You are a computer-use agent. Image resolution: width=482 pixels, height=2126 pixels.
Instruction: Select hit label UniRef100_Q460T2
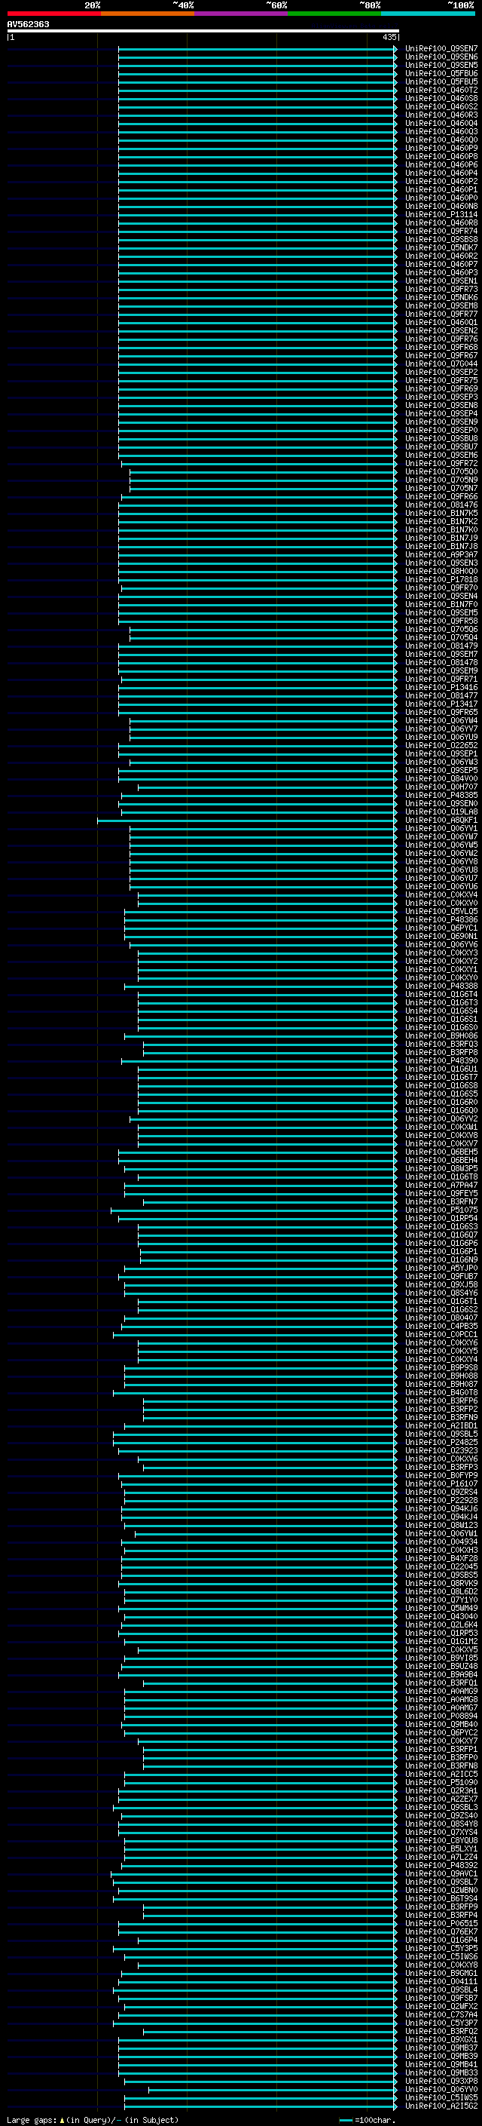[441, 90]
